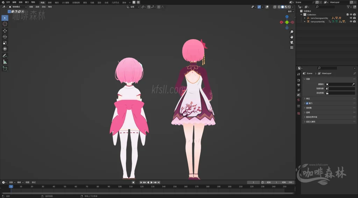Click the camera eyedropper icon
This screenshot has width=358, height=198.
coord(353,84)
